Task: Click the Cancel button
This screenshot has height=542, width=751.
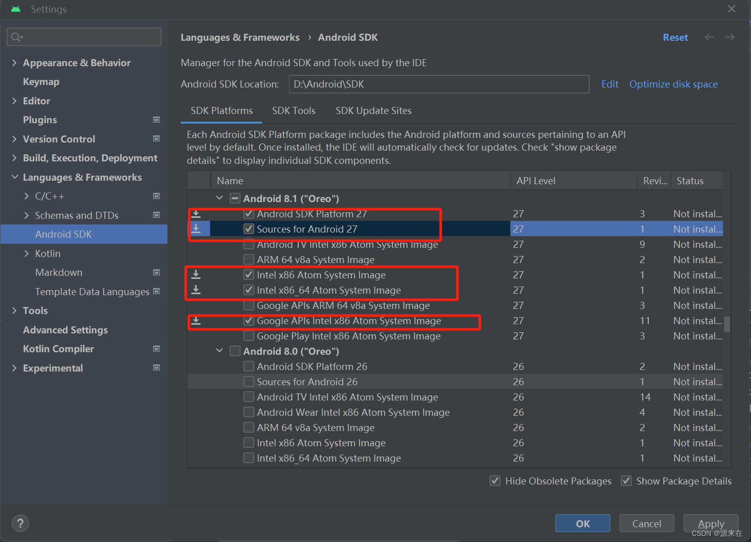Action: 647,523
